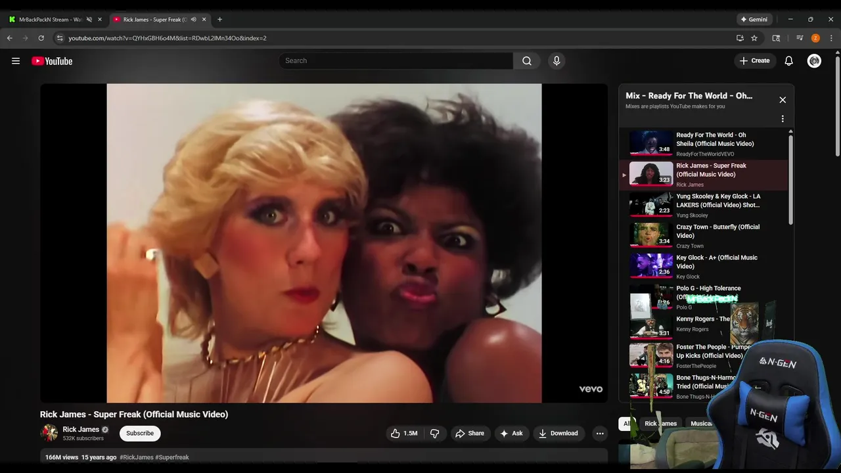This screenshot has height=473, width=841.
Task: Click the video title below the player
Action: (134, 415)
